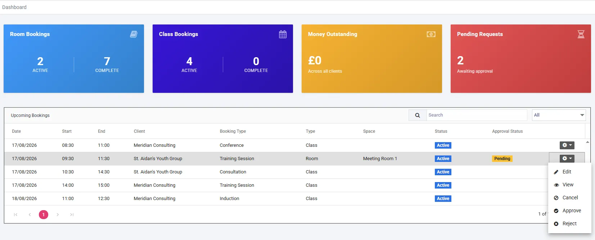Click the table scrollbar up arrow

[x=587, y=142]
